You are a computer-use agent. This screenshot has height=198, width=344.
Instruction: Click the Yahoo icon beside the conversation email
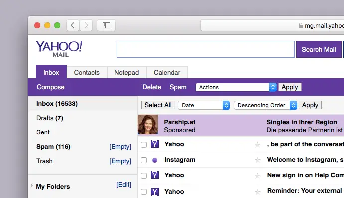[155, 144]
